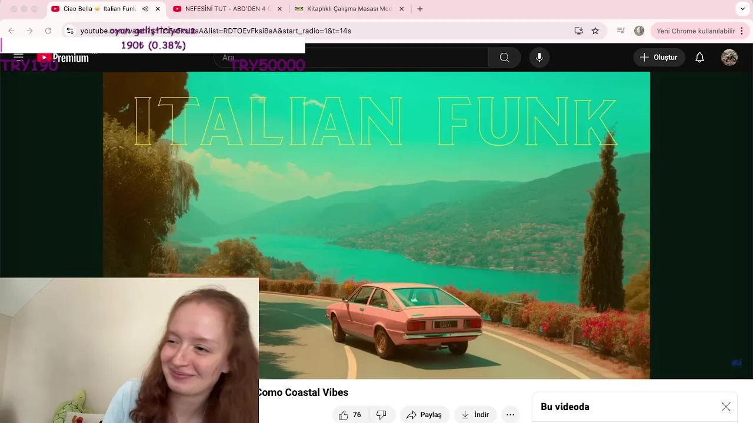
Task: Open Chrome profile avatar
Action: tap(639, 31)
